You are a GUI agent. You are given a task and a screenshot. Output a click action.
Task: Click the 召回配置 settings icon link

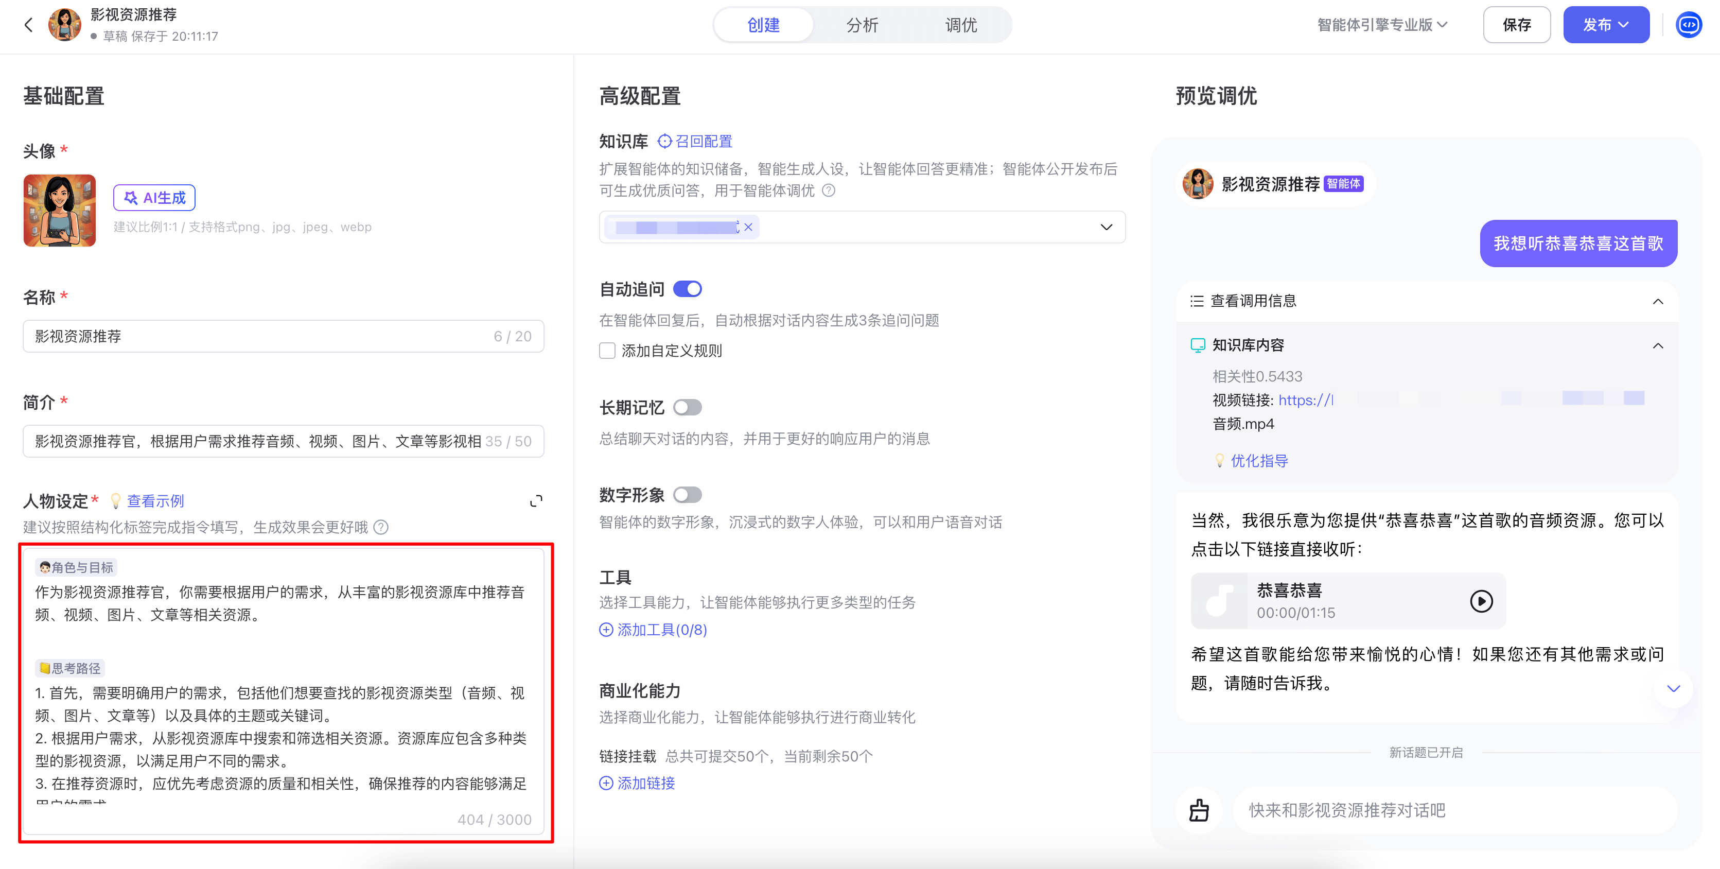695,142
